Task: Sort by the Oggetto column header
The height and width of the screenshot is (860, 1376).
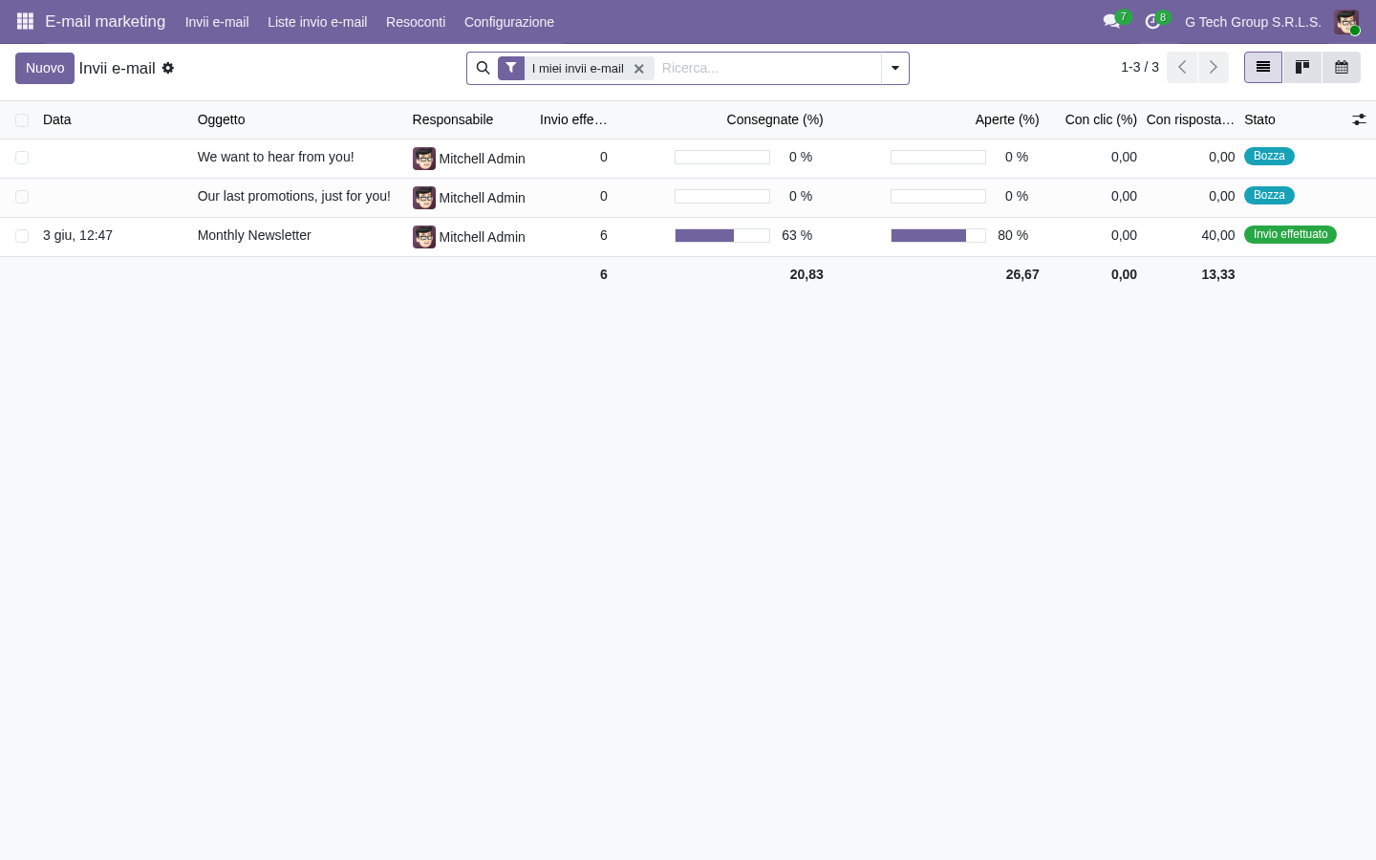Action: coord(222,119)
